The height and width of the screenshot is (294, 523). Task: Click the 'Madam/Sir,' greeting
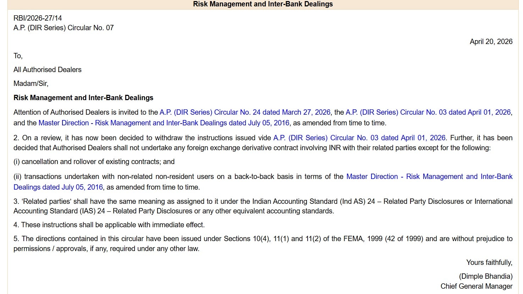coord(31,83)
